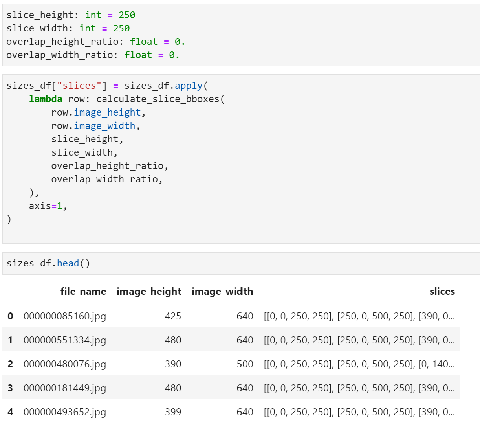
Task: Click the file_name column header
Action: point(83,292)
